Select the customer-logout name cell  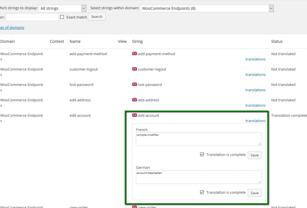click(84, 69)
